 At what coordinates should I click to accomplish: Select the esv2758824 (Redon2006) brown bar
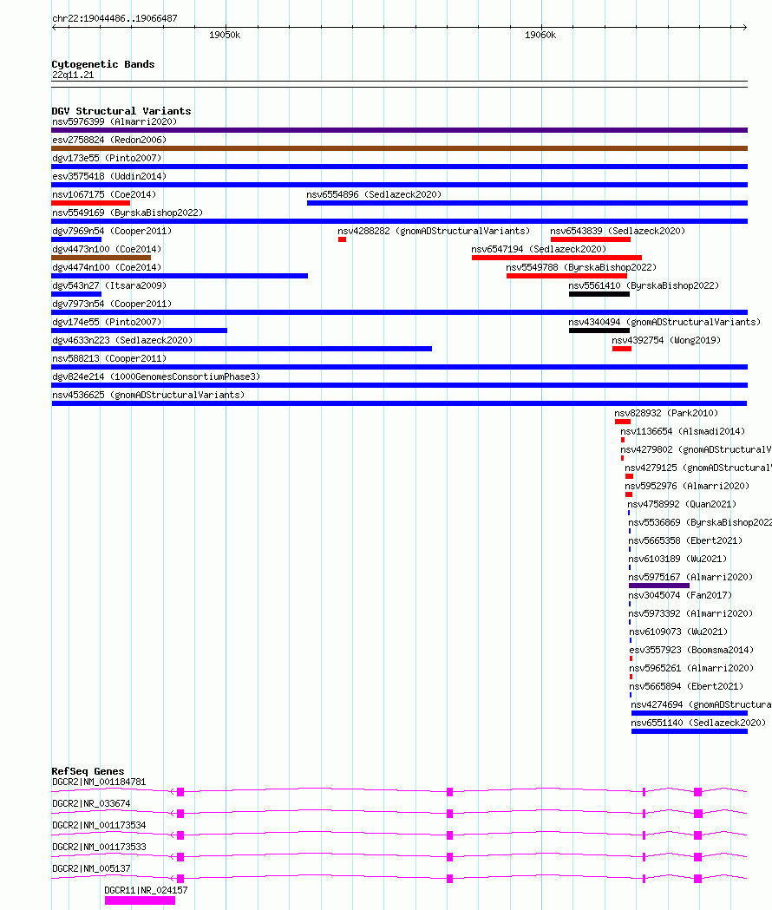399,148
